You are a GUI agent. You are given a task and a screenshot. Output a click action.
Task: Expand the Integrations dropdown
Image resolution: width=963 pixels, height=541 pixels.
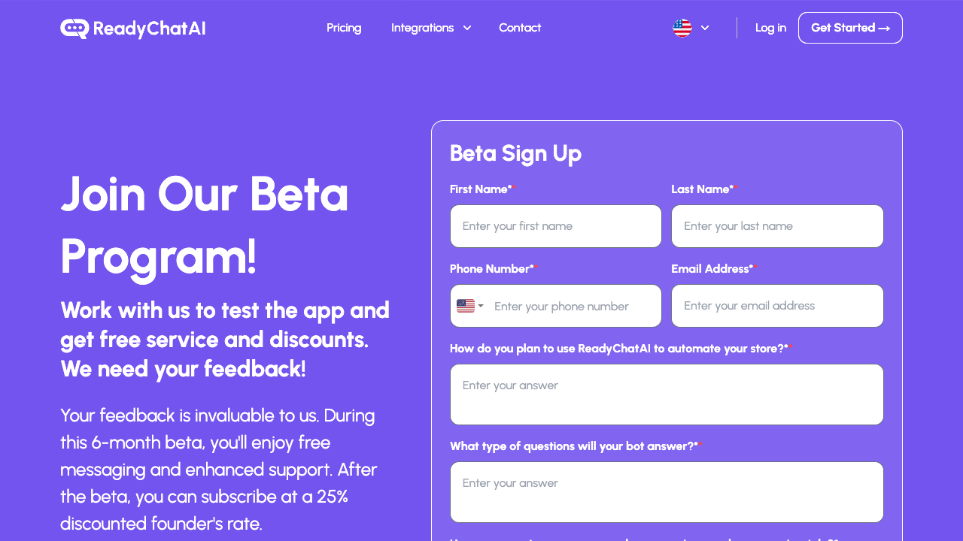pos(431,28)
